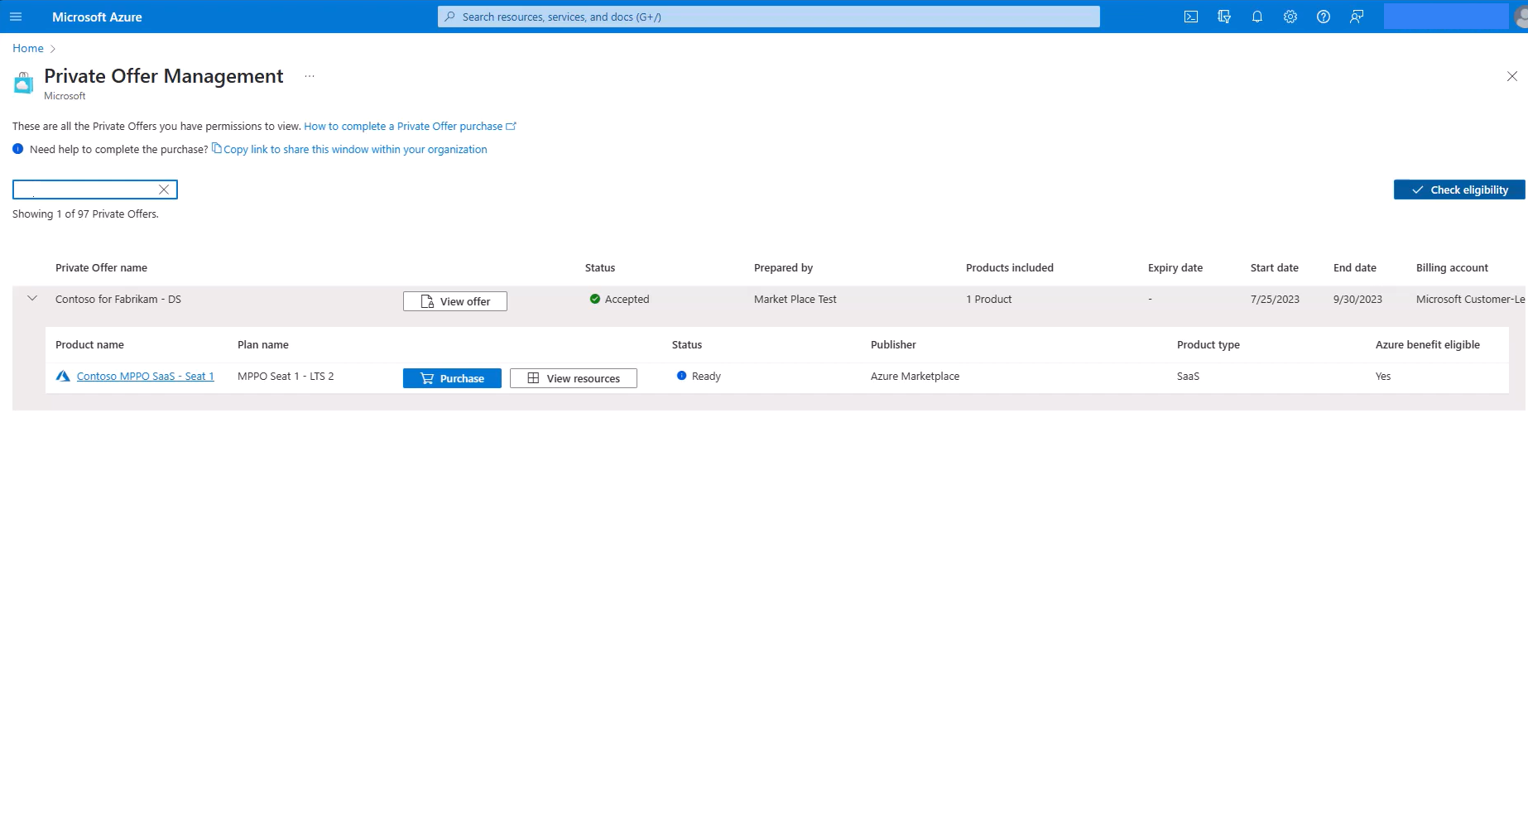This screenshot has width=1528, height=826.
Task: Close the Private Offer Management blade
Action: click(1512, 76)
